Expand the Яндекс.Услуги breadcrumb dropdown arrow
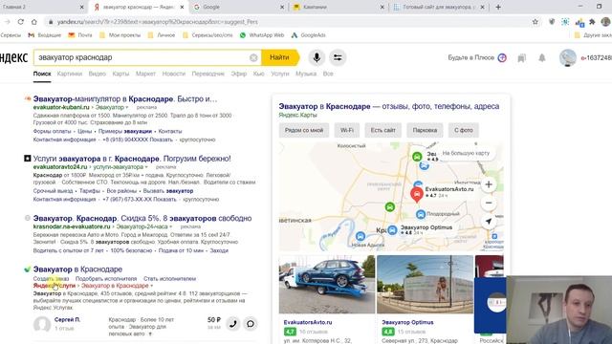Viewport: 612px width, 344px height. tap(151, 286)
